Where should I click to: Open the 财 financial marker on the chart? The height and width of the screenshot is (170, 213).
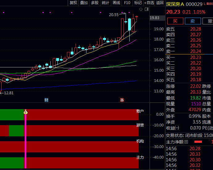coord(46,100)
